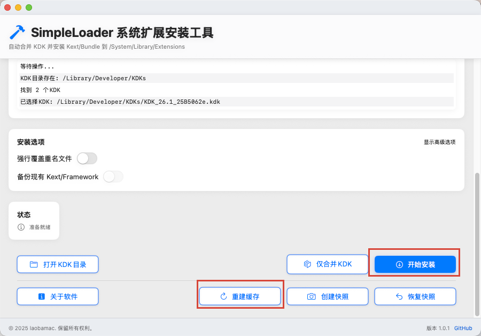481x336 pixels.
Task: Click the camera icon in 创建快照
Action: click(312, 296)
